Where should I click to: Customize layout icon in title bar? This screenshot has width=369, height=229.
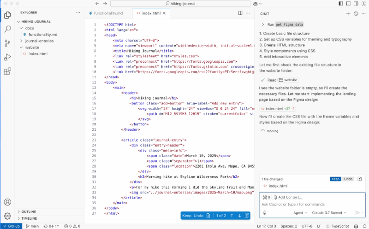click(364, 4)
